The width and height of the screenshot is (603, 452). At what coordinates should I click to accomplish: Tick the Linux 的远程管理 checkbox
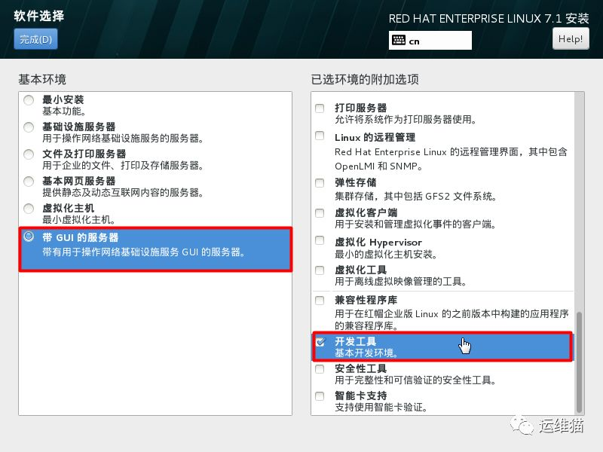point(320,136)
